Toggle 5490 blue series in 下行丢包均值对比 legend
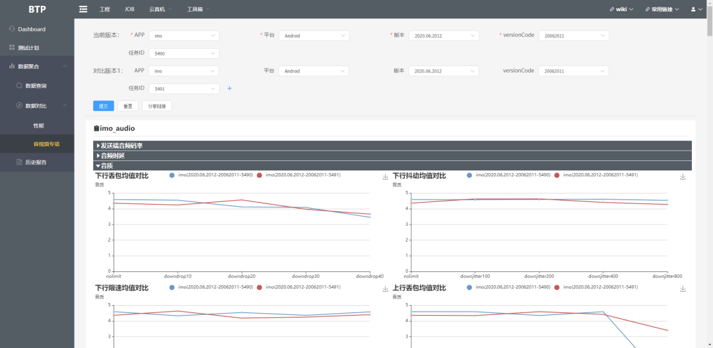 [211, 175]
